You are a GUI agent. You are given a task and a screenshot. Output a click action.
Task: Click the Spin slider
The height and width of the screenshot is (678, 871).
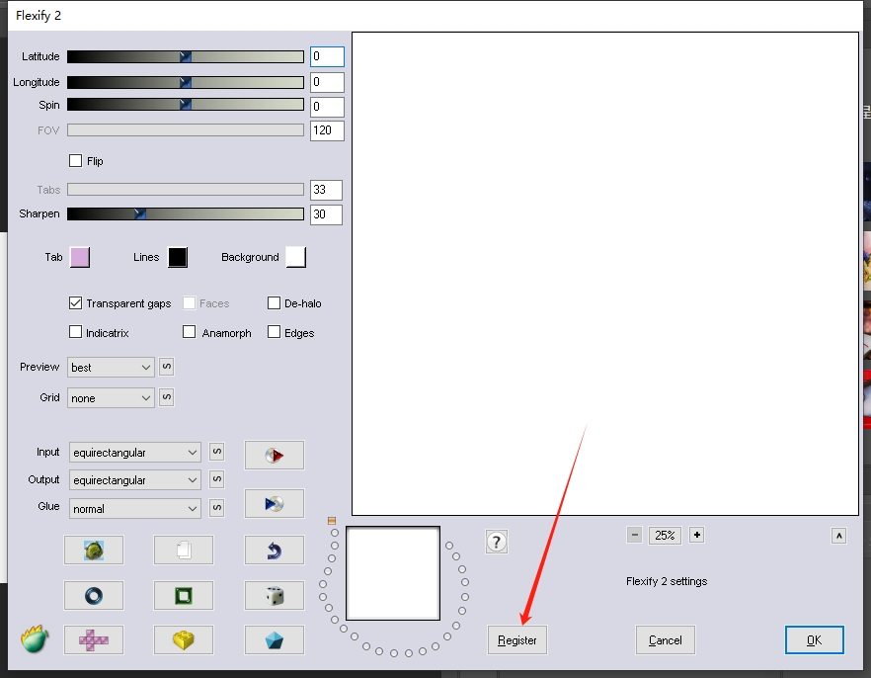[186, 105]
